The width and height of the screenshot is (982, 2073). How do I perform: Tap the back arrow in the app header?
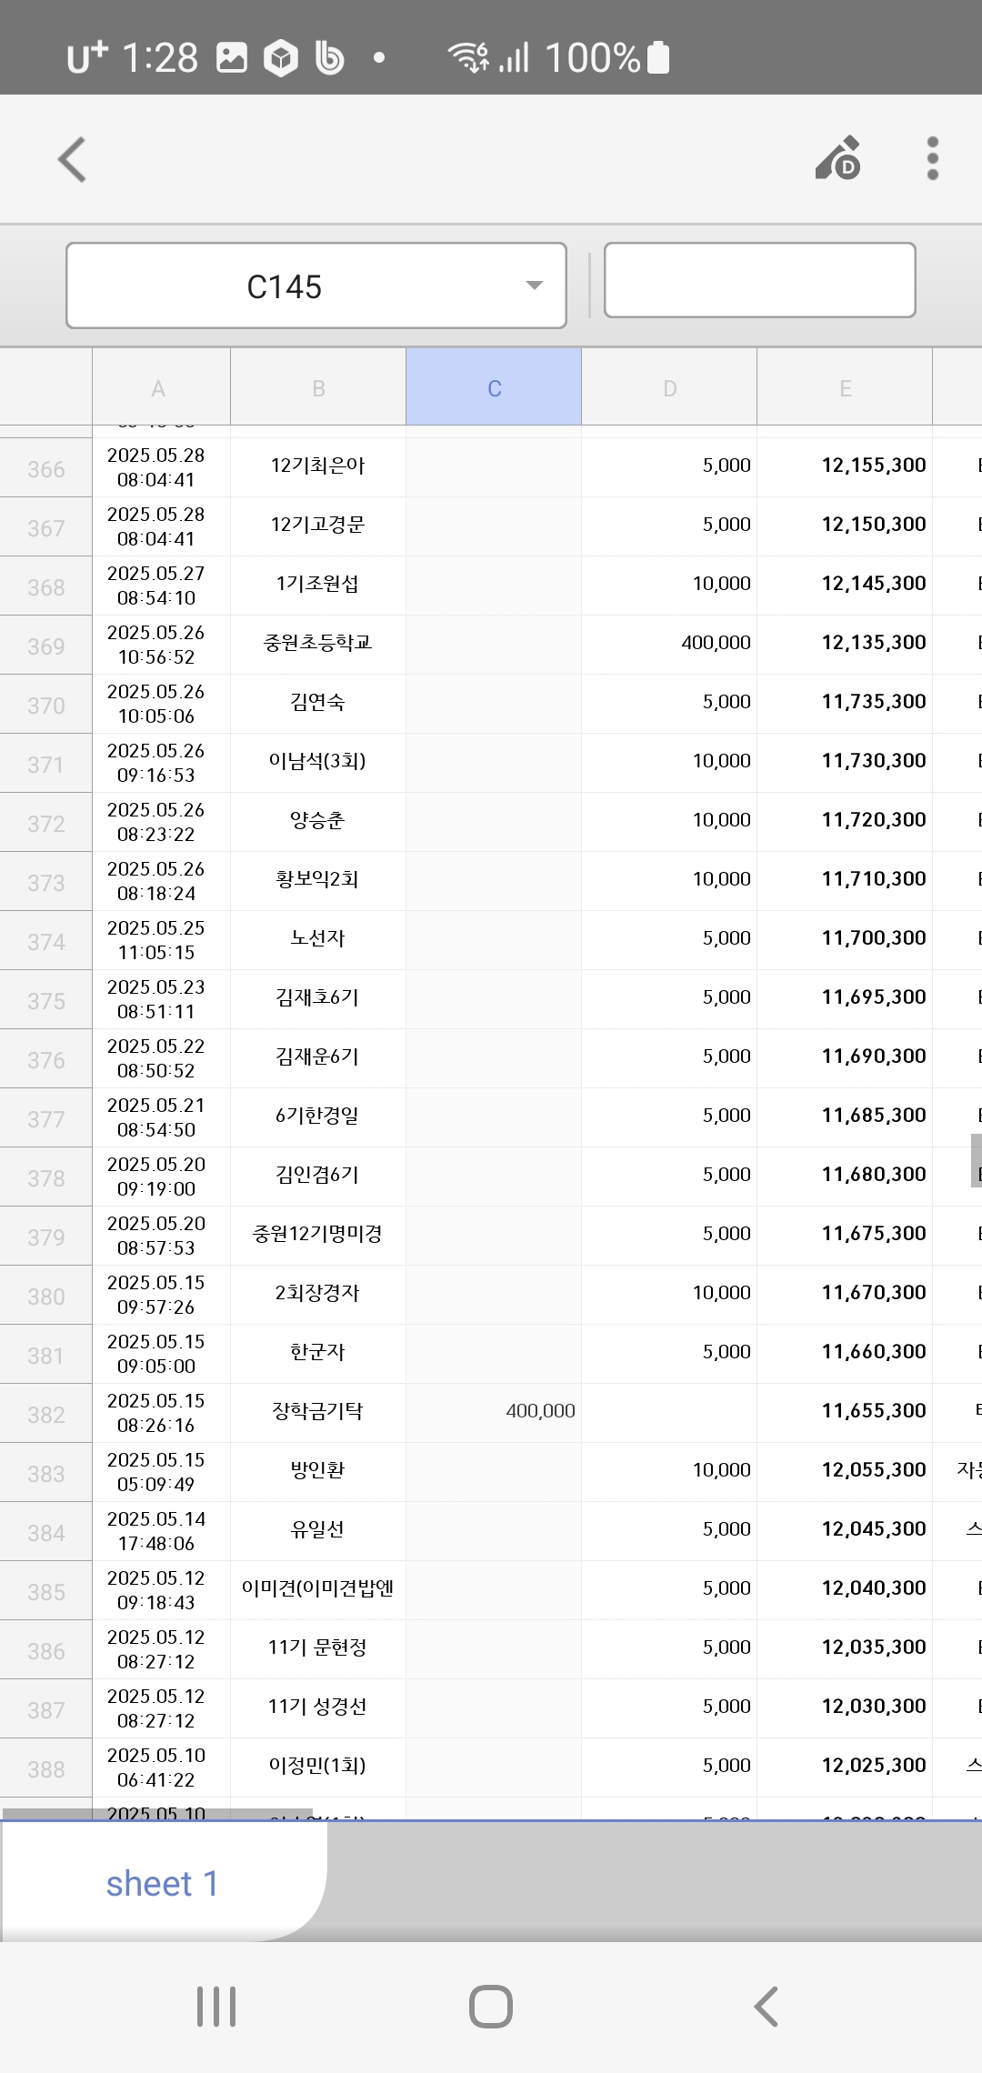pos(73,160)
